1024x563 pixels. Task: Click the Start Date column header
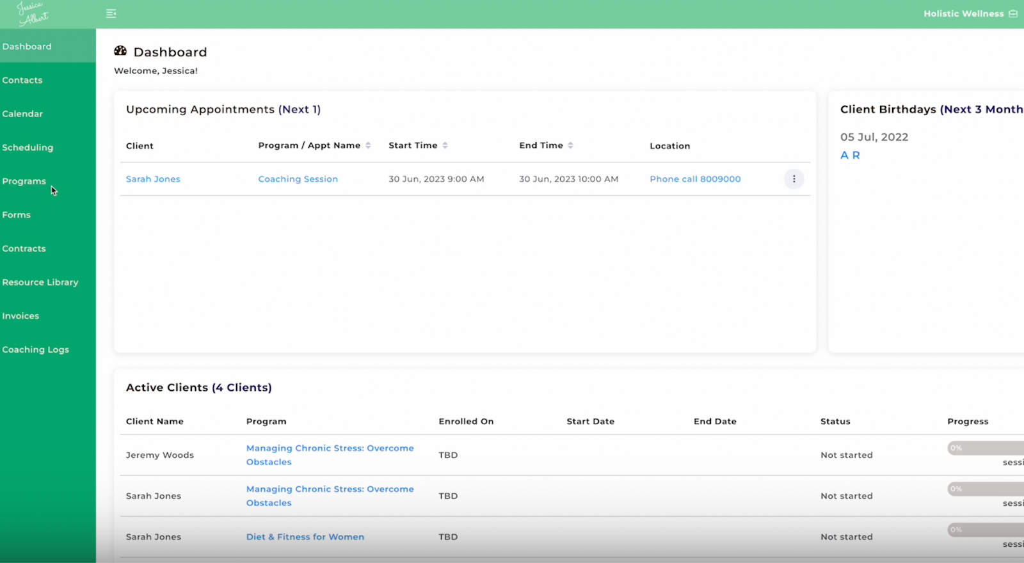click(591, 422)
